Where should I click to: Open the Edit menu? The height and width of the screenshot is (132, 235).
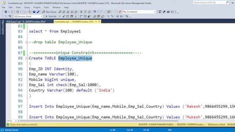pyautogui.click(x=11, y=7)
